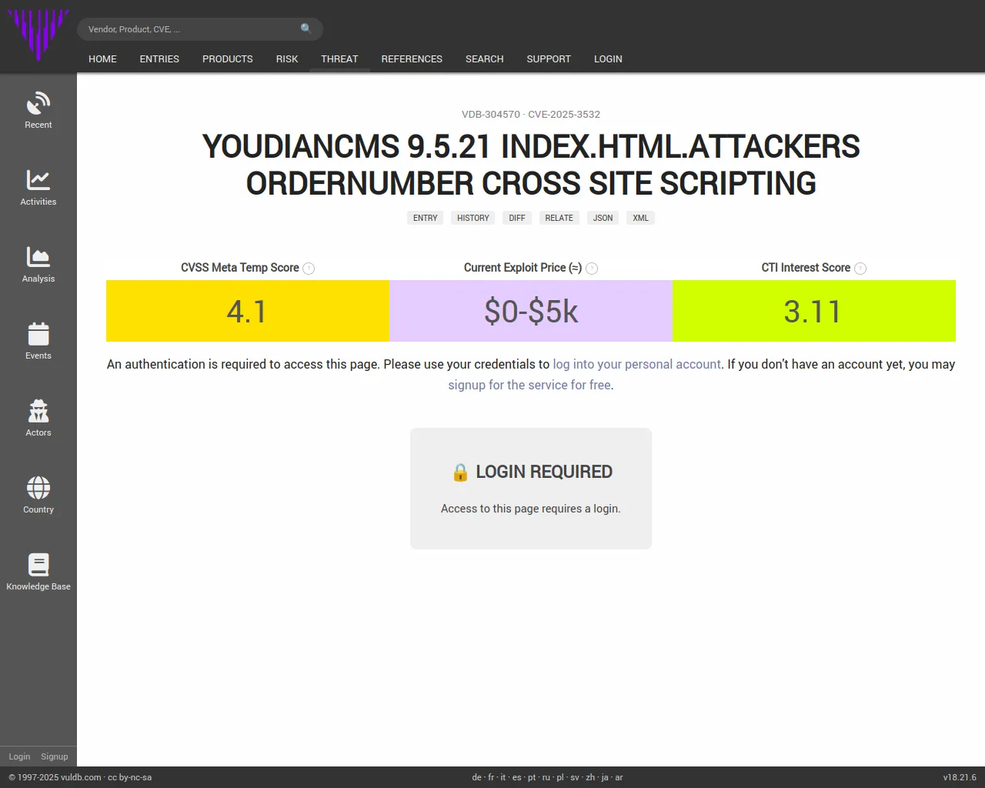Switch language to Swedish (sv)
This screenshot has height=788, width=985.
click(575, 777)
